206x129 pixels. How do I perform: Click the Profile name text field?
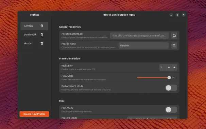coord(143,45)
